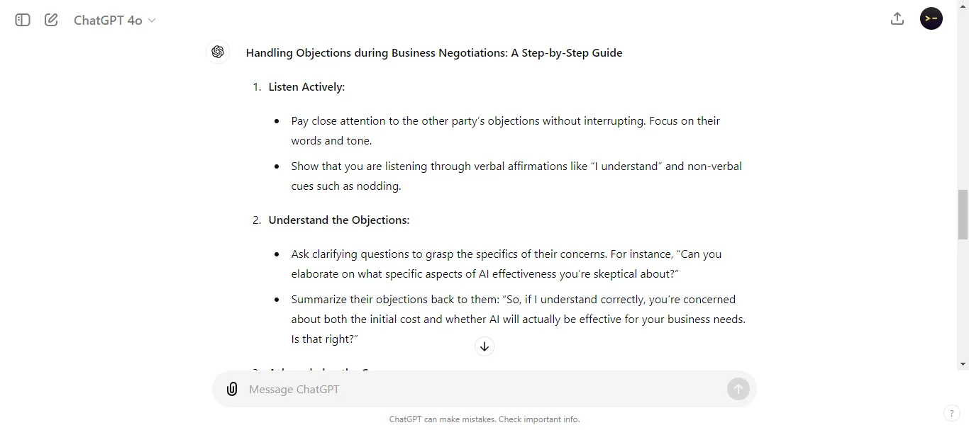Image resolution: width=969 pixels, height=430 pixels.
Task: Click the ChatGPT logo beside the response
Action: [218, 52]
